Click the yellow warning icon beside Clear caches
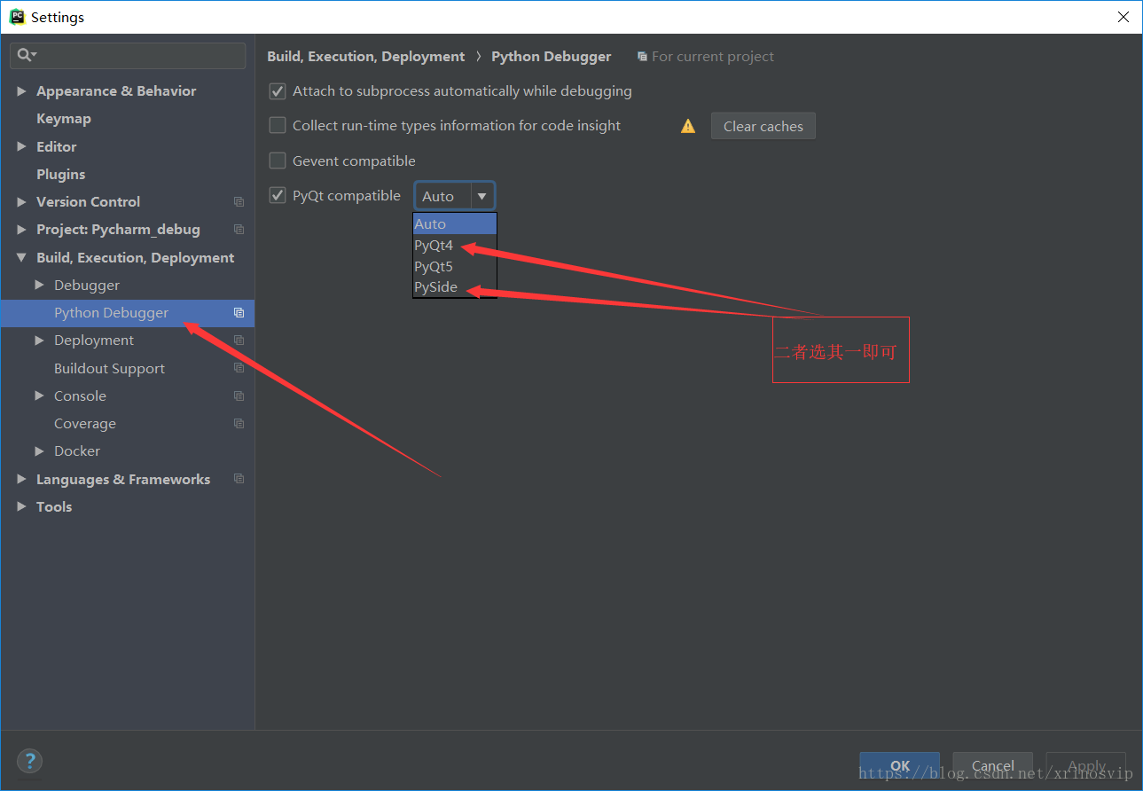Screen dimensions: 1143x791 click(688, 126)
